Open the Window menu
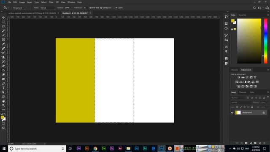The image size is (270, 152). coord(71,2)
